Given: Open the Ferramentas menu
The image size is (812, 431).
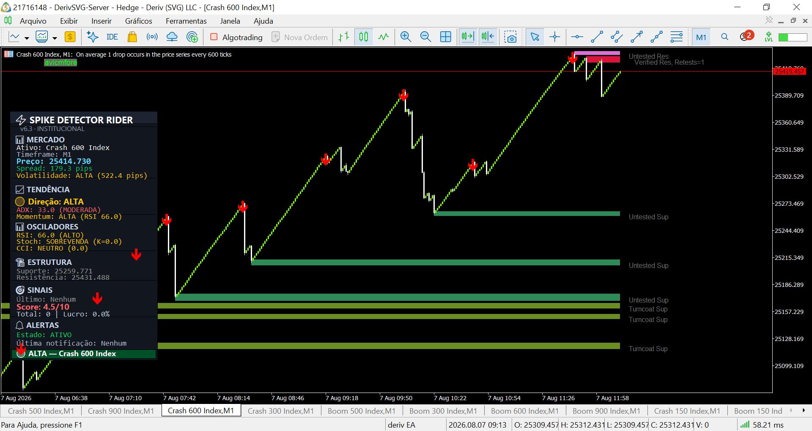Looking at the screenshot, I should [186, 21].
